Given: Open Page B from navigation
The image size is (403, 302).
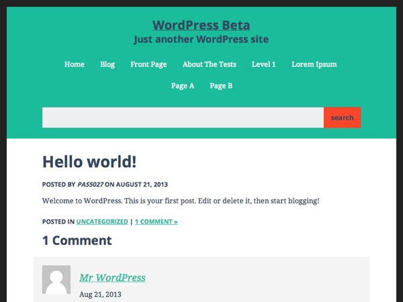Looking at the screenshot, I should pos(221,85).
